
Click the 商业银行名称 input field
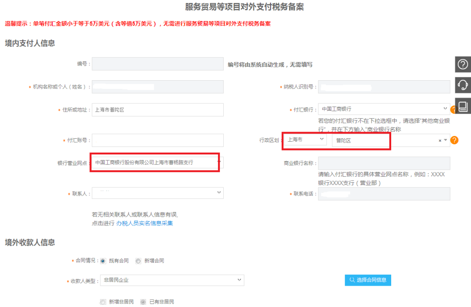pos(384,163)
